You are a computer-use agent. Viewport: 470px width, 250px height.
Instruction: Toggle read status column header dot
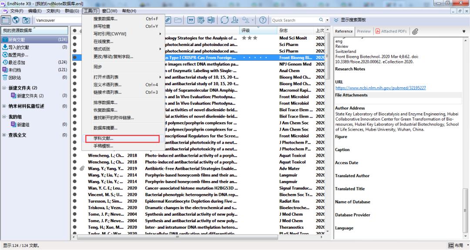coord(75,30)
